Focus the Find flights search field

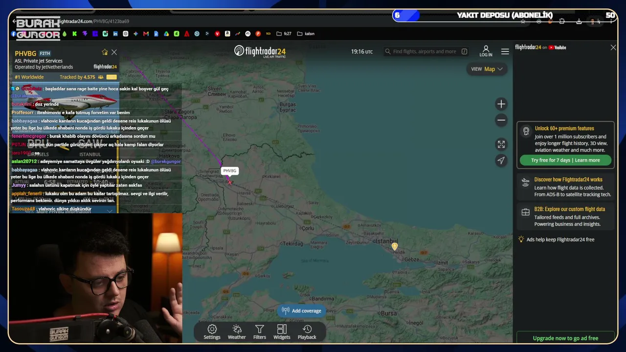pyautogui.click(x=426, y=51)
